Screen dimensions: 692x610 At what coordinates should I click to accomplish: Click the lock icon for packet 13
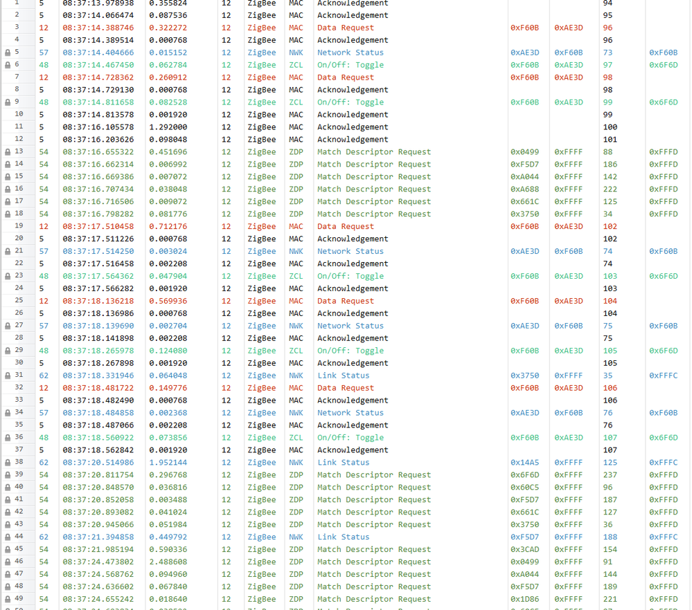[8, 152]
